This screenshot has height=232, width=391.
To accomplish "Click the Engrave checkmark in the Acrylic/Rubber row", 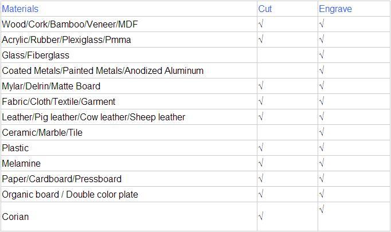I will (x=322, y=40).
